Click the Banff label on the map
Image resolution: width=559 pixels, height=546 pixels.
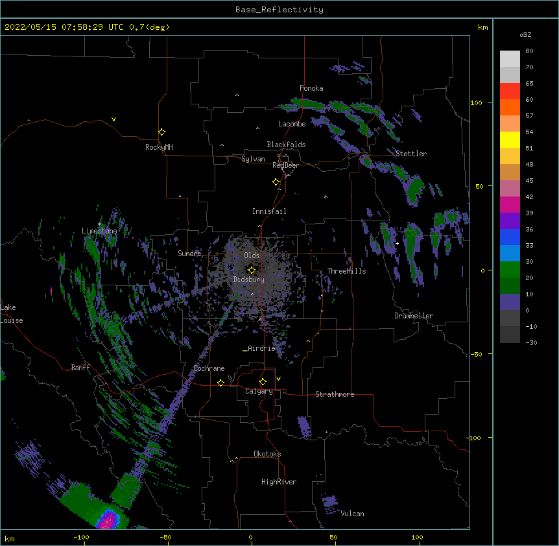[80, 368]
